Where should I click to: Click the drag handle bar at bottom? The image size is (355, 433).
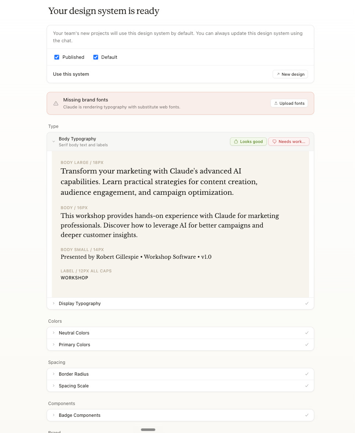148,430
